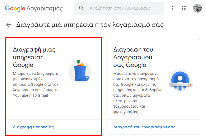Click heading Διαγραφή του Λογαριασμού σας Google
The height and width of the screenshot is (137, 206).
[x=133, y=57]
